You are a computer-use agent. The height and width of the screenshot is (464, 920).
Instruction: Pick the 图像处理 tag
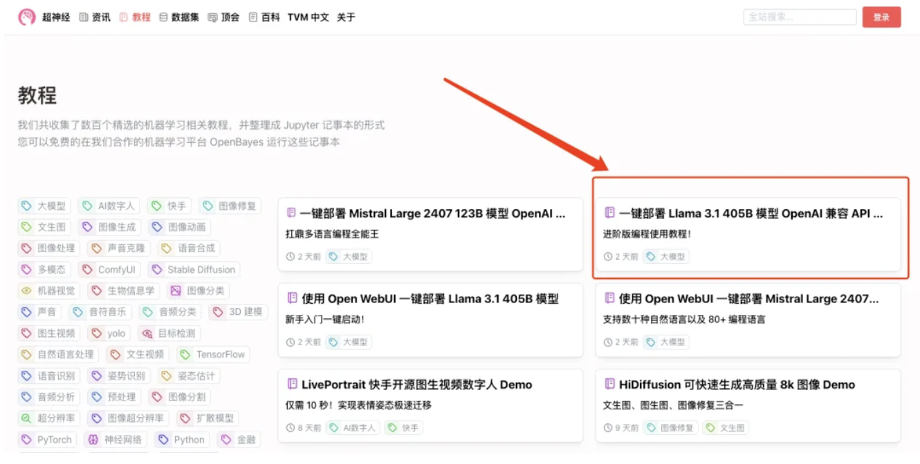[48, 249]
